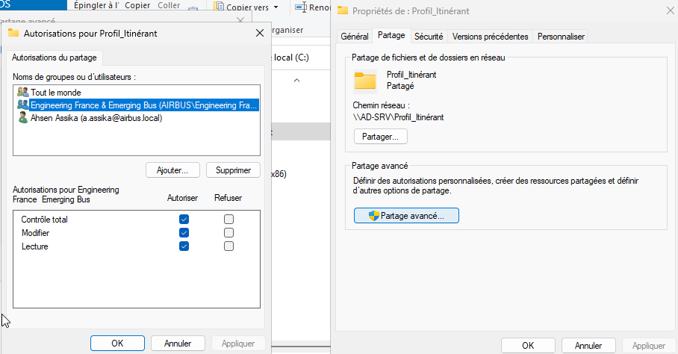Click folder icon in Autorisations title bar
The width and height of the screenshot is (678, 354).
coord(13,33)
